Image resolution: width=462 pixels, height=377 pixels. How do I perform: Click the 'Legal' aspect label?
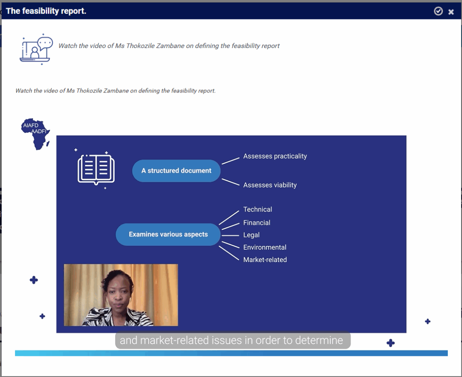pos(251,235)
